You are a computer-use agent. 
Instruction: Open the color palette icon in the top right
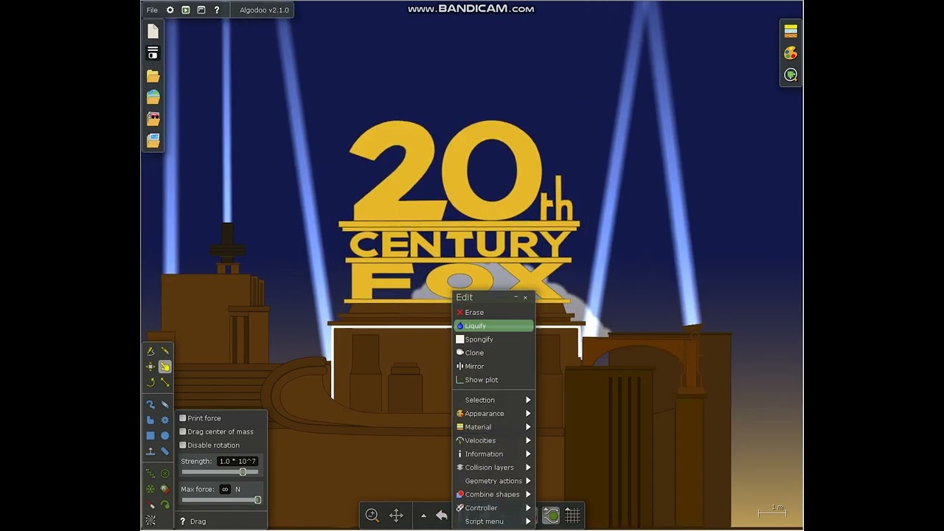click(791, 53)
